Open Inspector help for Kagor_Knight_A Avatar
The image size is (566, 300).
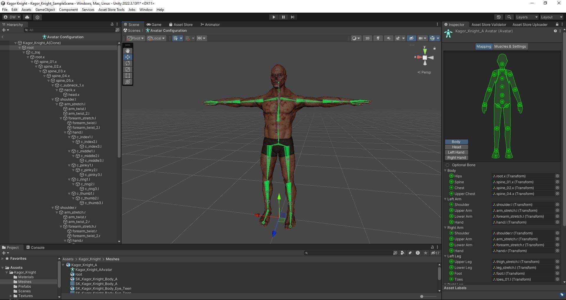tap(555, 31)
